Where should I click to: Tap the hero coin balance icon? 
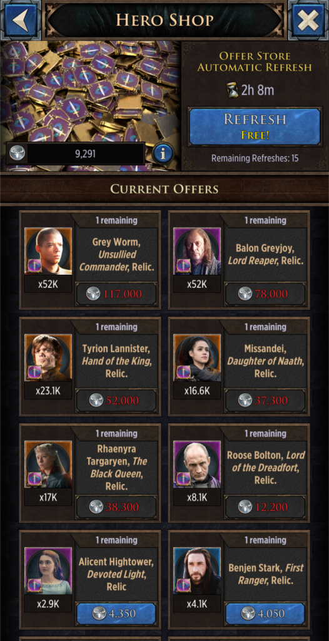pos(18,153)
